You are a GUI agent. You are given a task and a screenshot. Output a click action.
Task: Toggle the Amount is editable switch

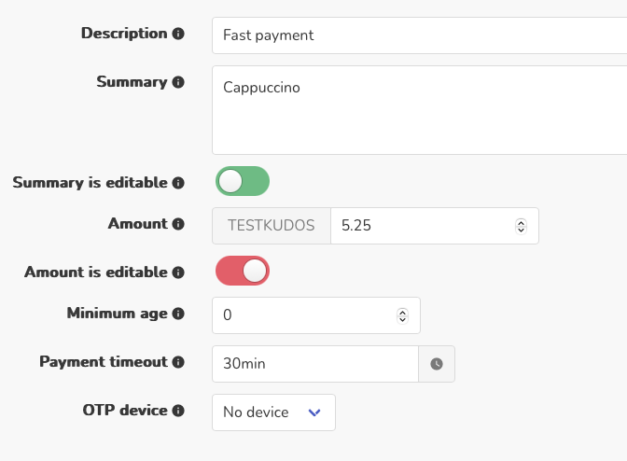pyautogui.click(x=243, y=271)
